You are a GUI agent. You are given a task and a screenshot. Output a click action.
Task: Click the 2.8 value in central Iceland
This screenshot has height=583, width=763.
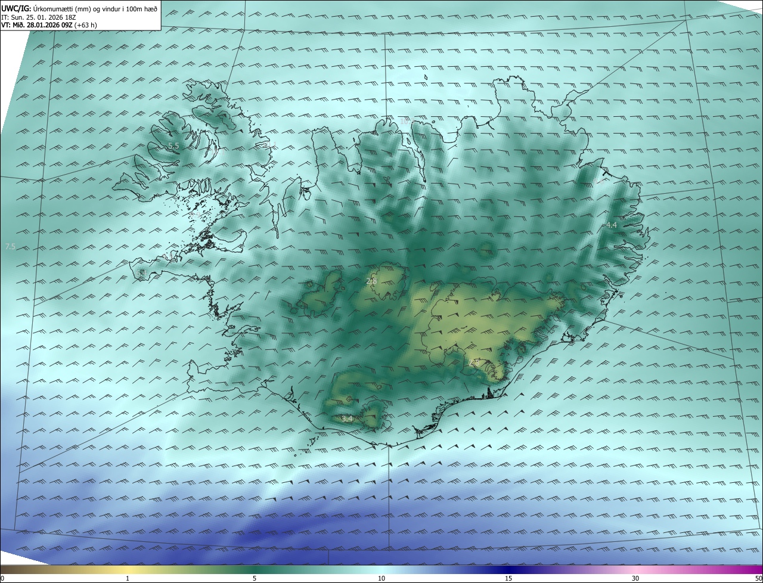(371, 281)
